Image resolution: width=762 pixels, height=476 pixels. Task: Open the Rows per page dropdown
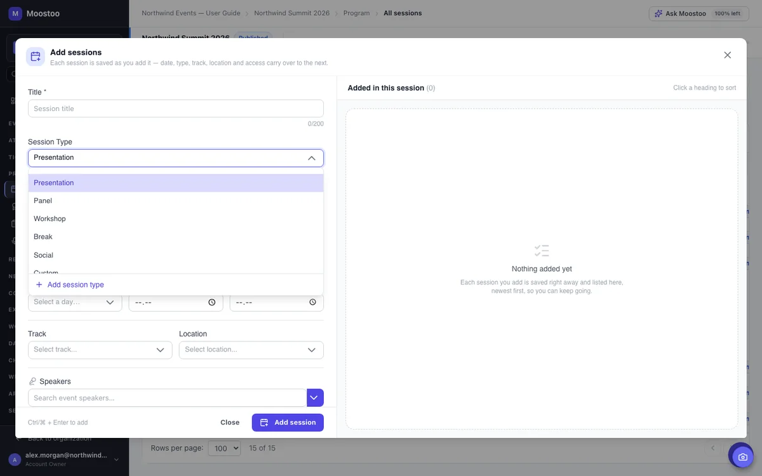pyautogui.click(x=224, y=448)
